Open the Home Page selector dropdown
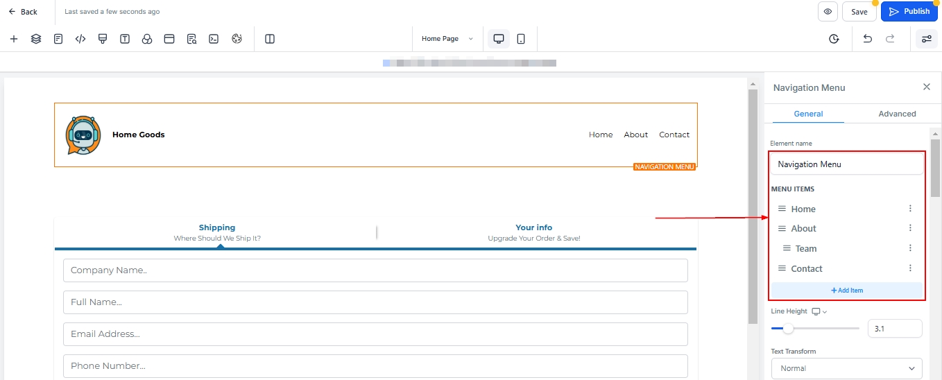 [447, 39]
